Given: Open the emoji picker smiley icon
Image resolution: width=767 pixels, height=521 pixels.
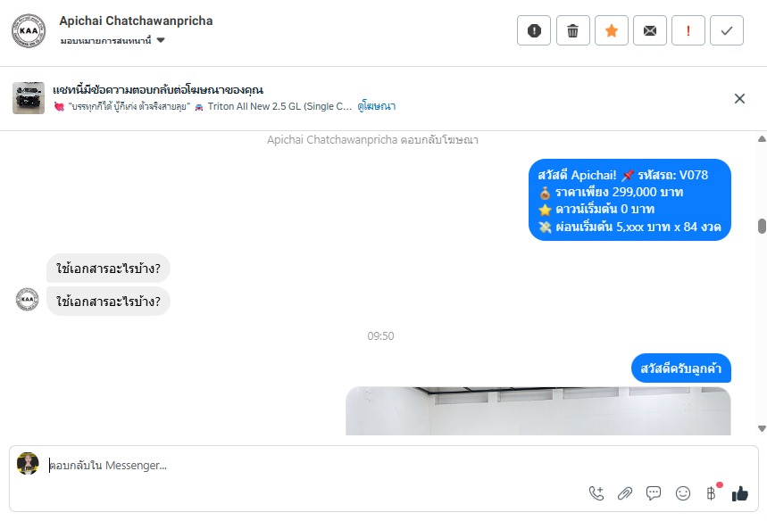Looking at the screenshot, I should [x=683, y=493].
